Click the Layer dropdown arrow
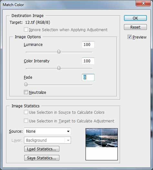Viewport: 153px width, 170px height. [68, 140]
